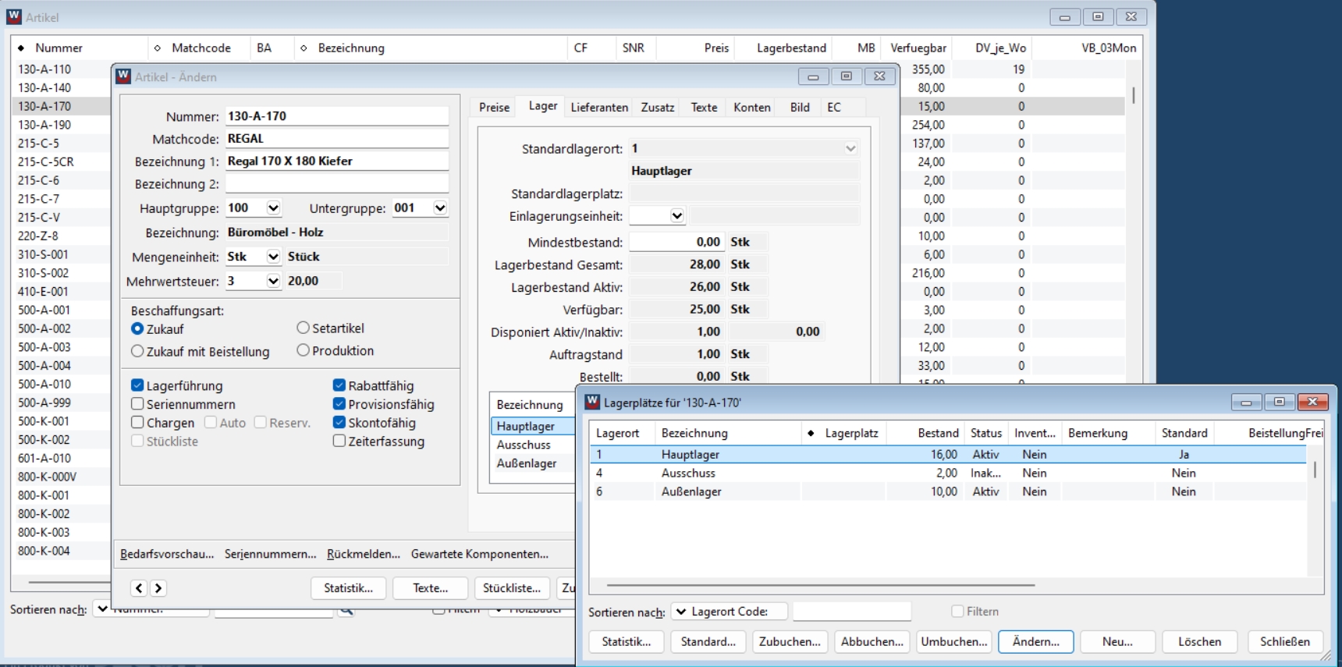This screenshot has width=1342, height=667.
Task: Switch to the Texte tab
Action: point(704,108)
